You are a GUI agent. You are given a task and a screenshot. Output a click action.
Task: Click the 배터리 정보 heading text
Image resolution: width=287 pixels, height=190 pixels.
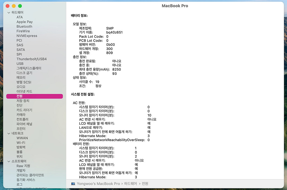click(x=79, y=16)
